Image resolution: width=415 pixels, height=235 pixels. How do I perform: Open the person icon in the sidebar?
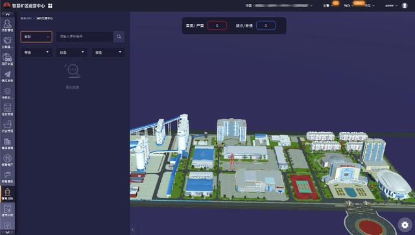tap(7, 25)
